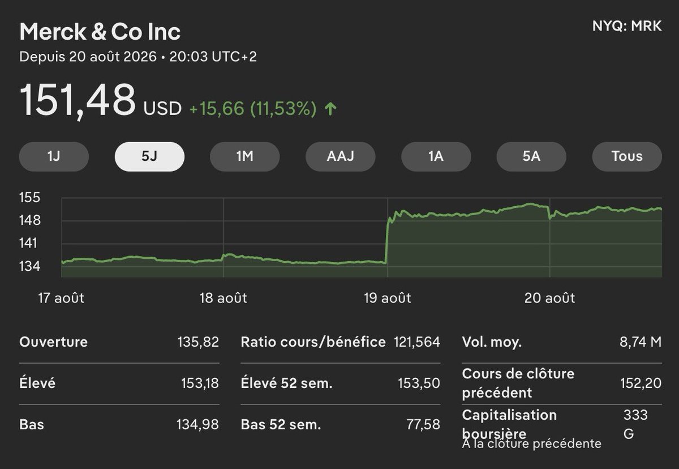Click the green up arrow icon

(x=330, y=109)
